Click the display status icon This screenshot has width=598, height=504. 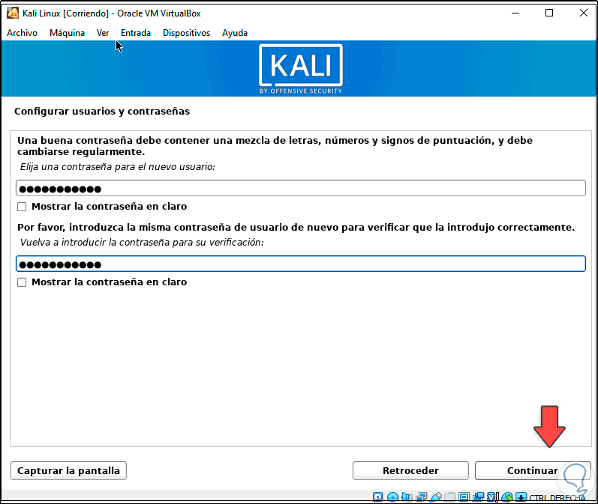[464, 497]
